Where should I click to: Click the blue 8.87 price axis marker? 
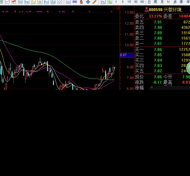(x=127, y=55)
